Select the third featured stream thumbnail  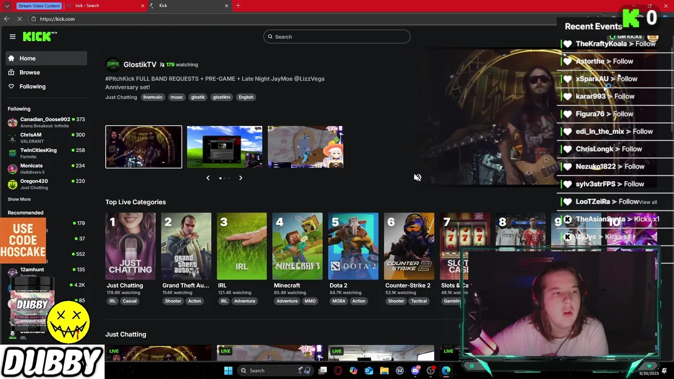pyautogui.click(x=305, y=147)
